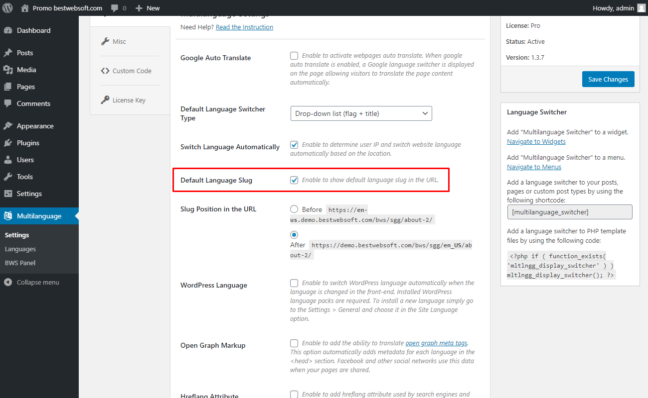This screenshot has height=398, width=648.
Task: Click the PHP mltlngg_display_switcher code snippet
Action: click(561, 265)
